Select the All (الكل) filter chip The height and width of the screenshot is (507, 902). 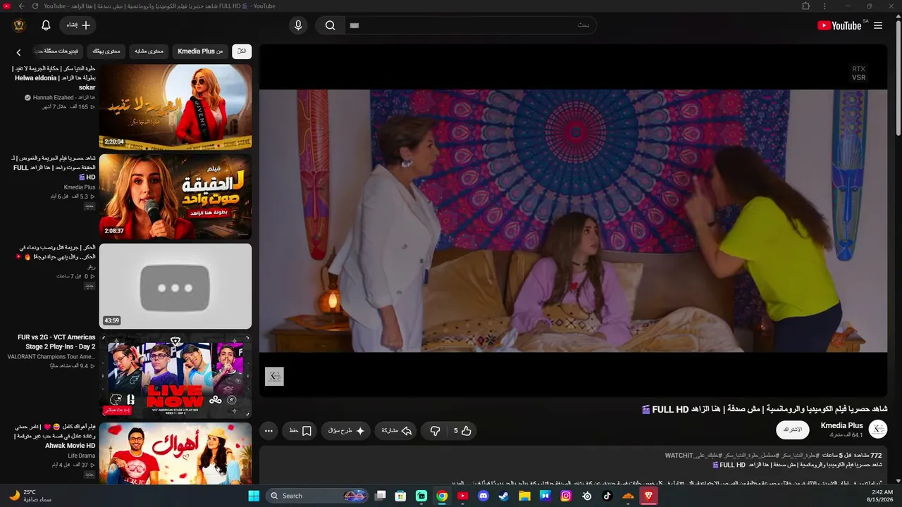pos(242,51)
